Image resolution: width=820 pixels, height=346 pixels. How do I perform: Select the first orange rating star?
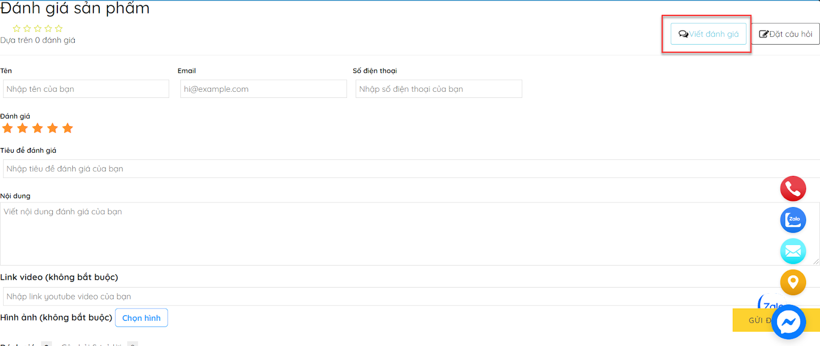pyautogui.click(x=8, y=128)
